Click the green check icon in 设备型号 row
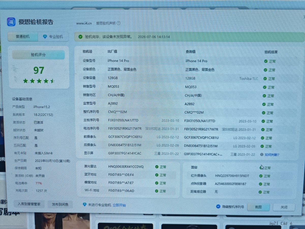The image size is (305, 229). tap(265, 61)
